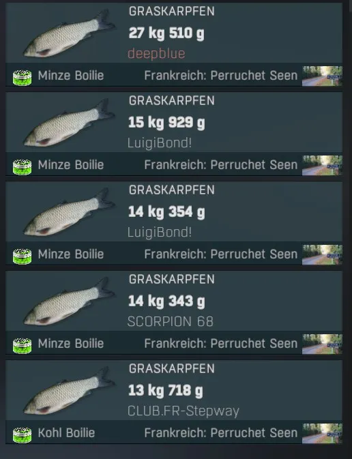
Task: Click the boilie jar icon under SCORPION 68's catch
Action: [23, 345]
